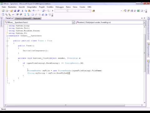Image resolution: width=150 pixels, height=113 pixels.
Task: Collapse the button1_Click method region
Action: pos(7,58)
